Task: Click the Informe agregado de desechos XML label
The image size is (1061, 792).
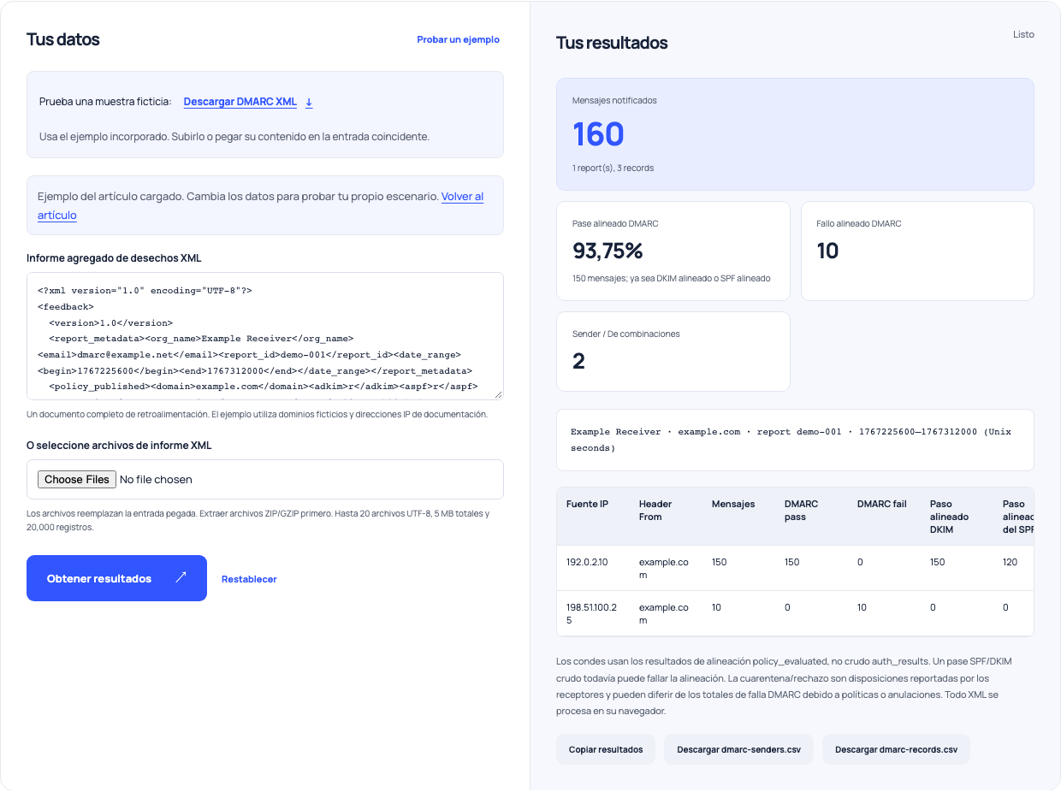Action: pyautogui.click(x=114, y=257)
